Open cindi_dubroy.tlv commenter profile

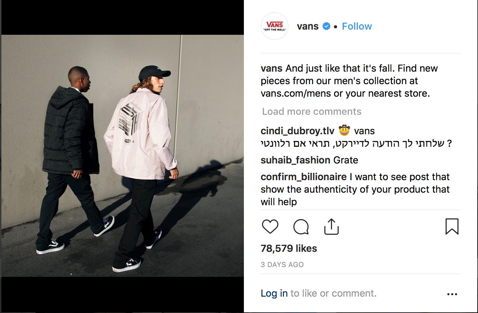(297, 131)
